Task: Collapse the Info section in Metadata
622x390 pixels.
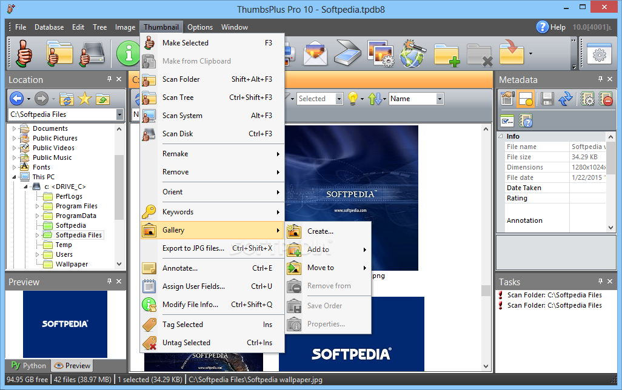Action: pos(501,136)
